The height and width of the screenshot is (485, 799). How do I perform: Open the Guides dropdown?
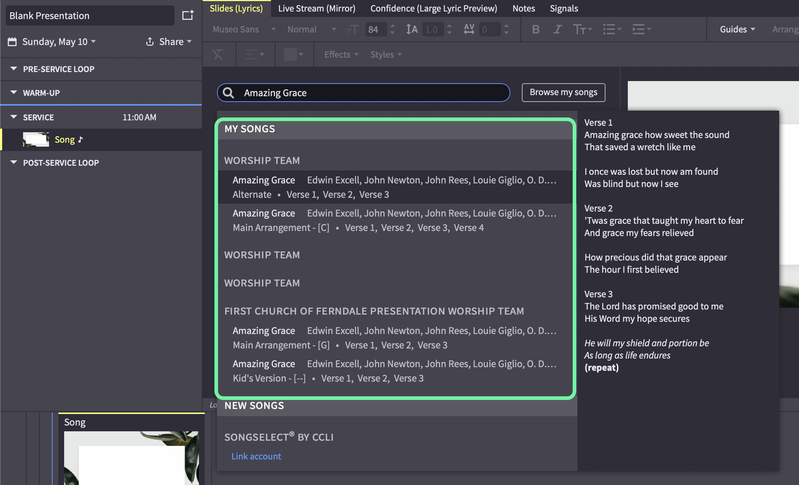tap(737, 29)
